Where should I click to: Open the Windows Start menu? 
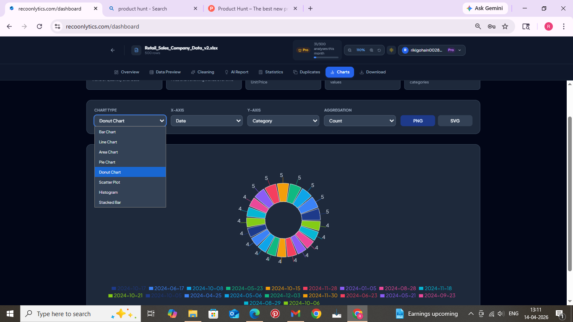coord(10,314)
